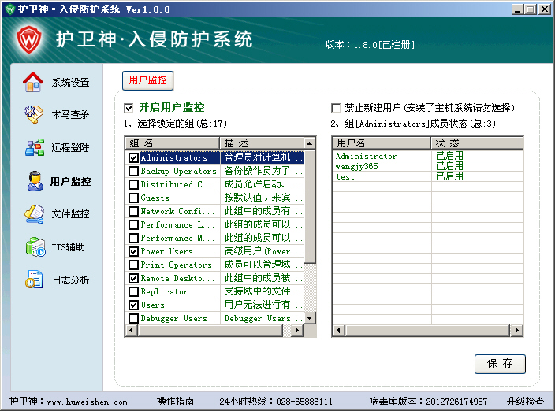This screenshot has width=555, height=411.
Task: Check the Debugger Users group checkbox
Action: pos(133,318)
